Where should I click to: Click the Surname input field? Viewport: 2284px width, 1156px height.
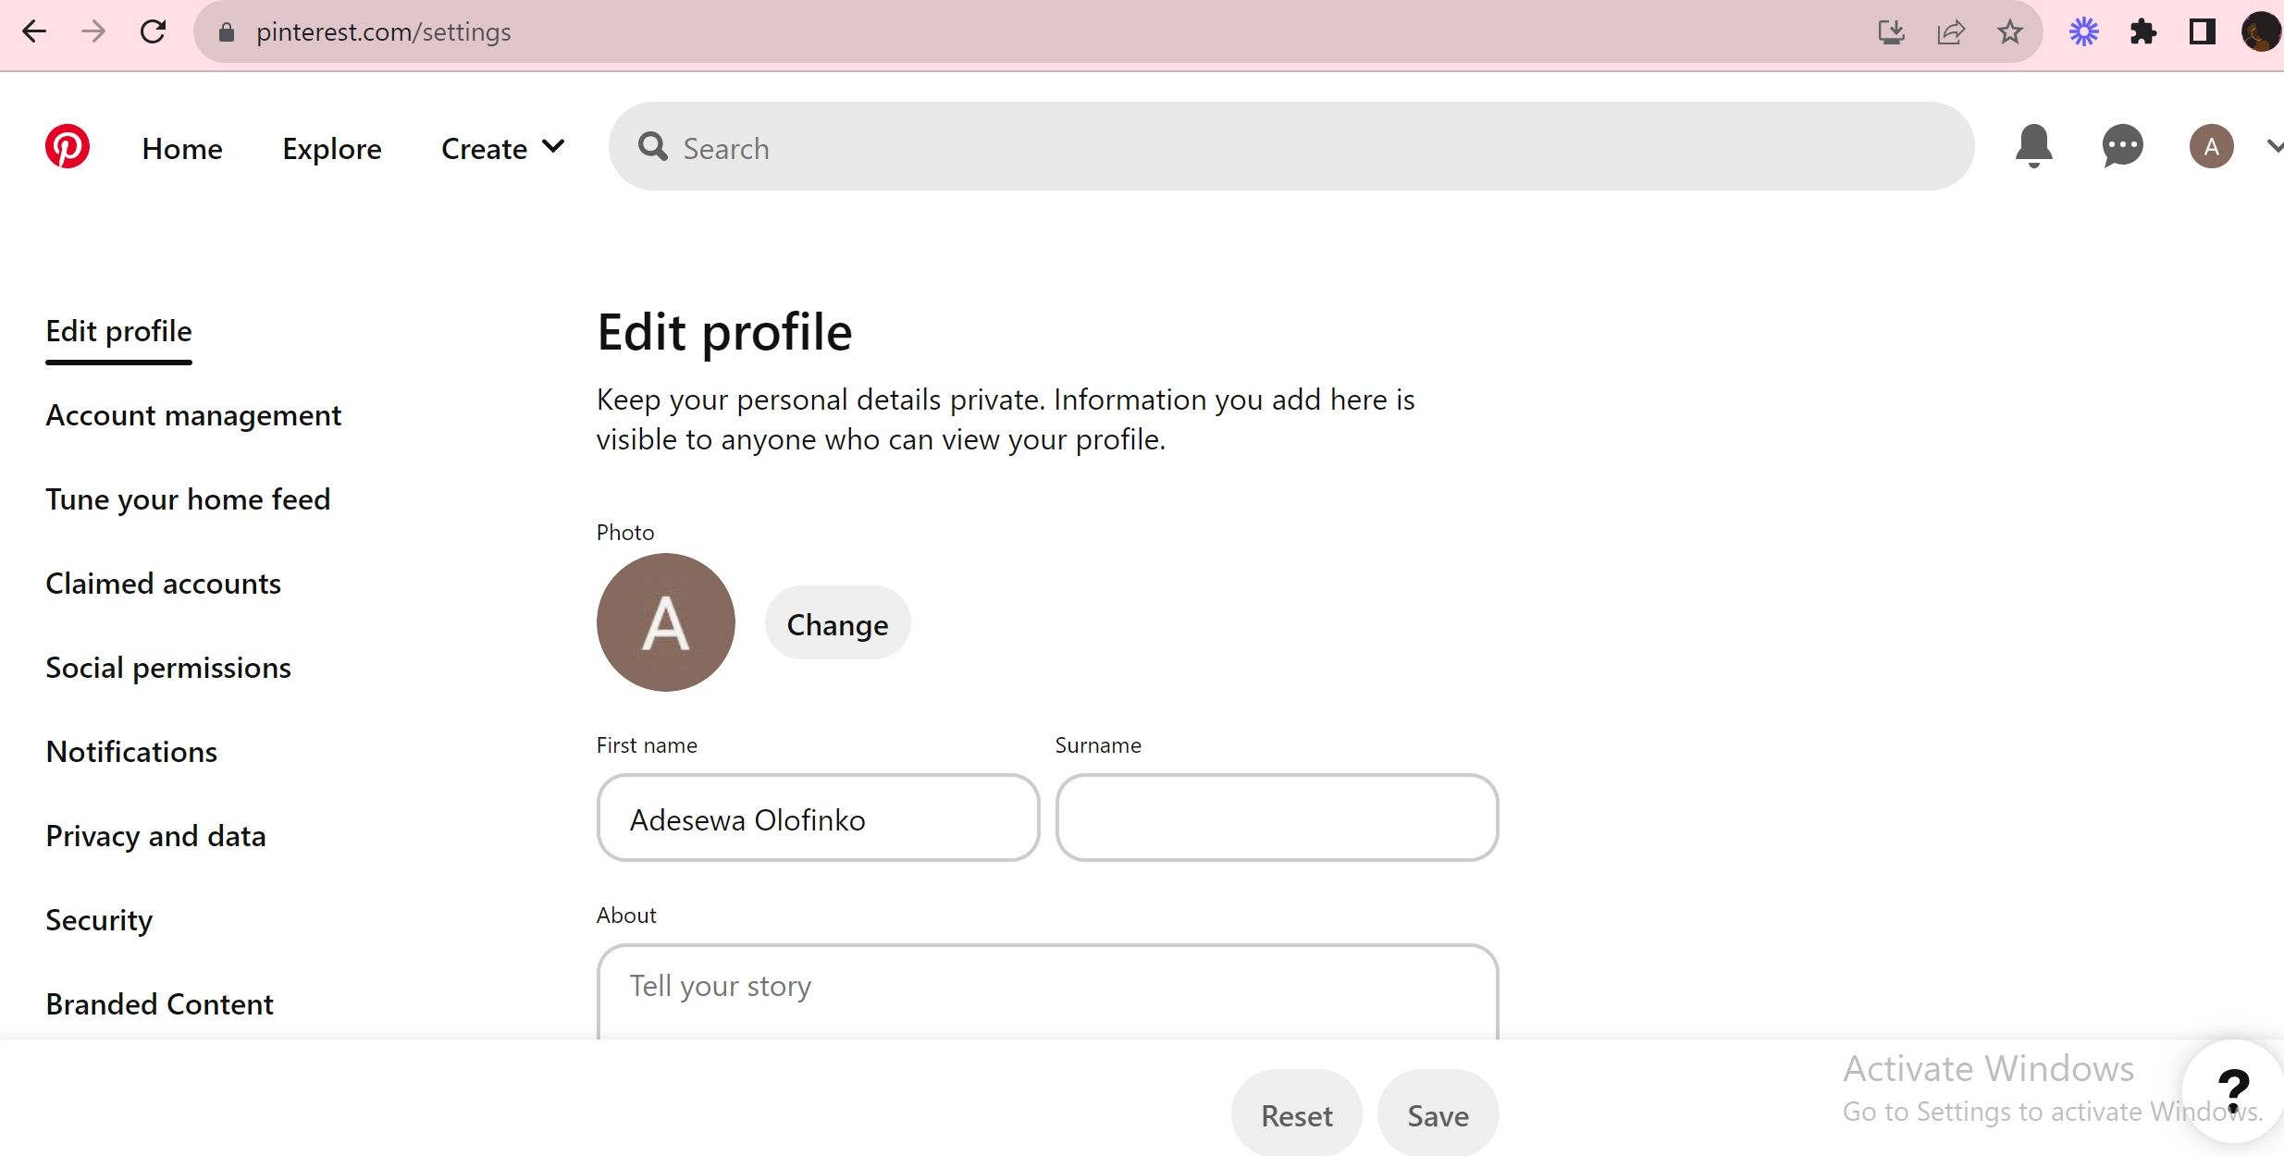1275,818
